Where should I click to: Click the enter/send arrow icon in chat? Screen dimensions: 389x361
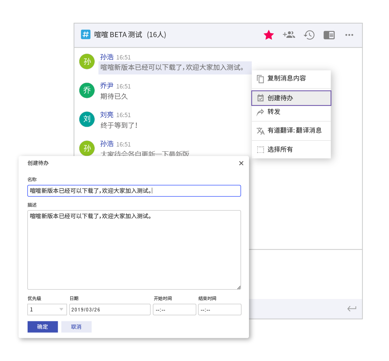click(x=351, y=308)
